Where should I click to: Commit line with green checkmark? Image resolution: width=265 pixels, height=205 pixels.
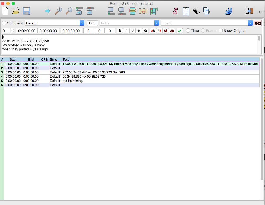tap(180, 31)
